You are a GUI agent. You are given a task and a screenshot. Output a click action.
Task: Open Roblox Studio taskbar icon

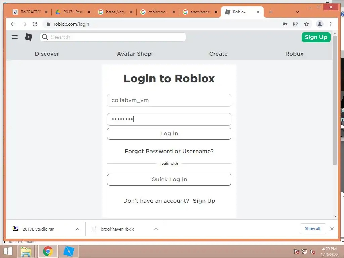tap(69, 251)
